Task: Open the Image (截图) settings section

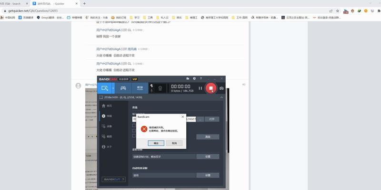Action: [x=107, y=136]
